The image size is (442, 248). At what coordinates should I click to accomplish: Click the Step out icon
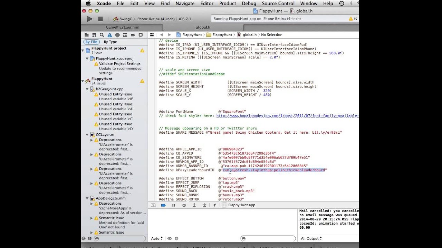(204, 205)
